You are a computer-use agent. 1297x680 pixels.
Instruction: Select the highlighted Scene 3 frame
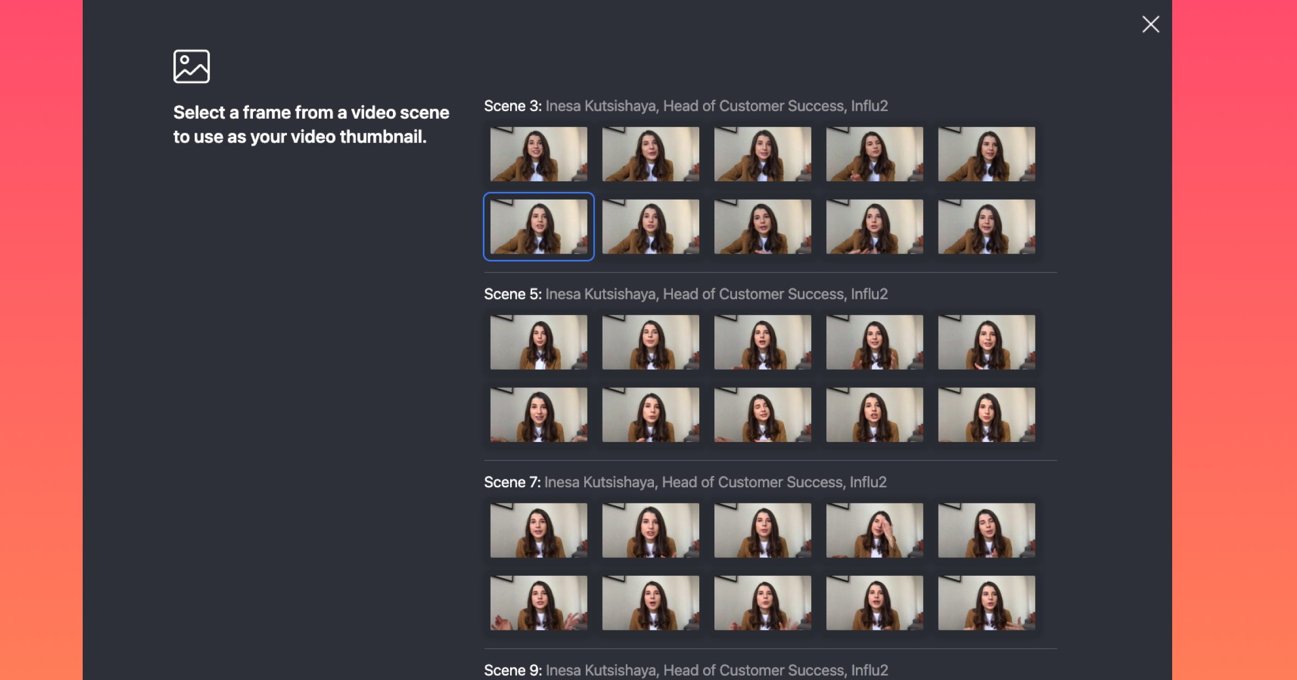[x=538, y=227]
